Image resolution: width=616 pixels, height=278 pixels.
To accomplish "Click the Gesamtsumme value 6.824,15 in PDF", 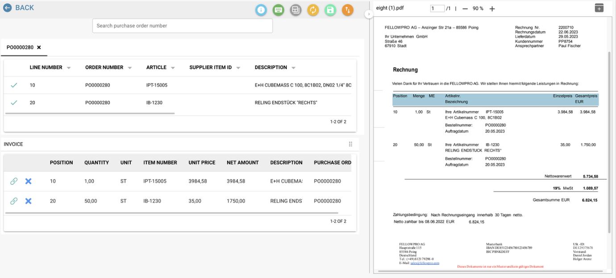I will click(590, 200).
